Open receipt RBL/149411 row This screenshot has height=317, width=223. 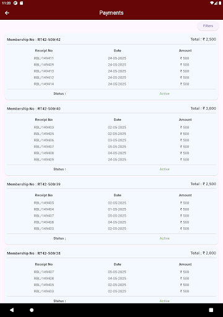111,58
